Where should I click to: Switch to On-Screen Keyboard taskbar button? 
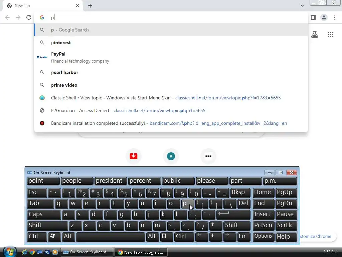[87, 252]
